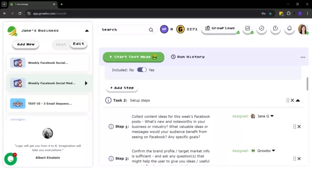
Task: Delete Task 2 with X icon
Action: (x=292, y=100)
